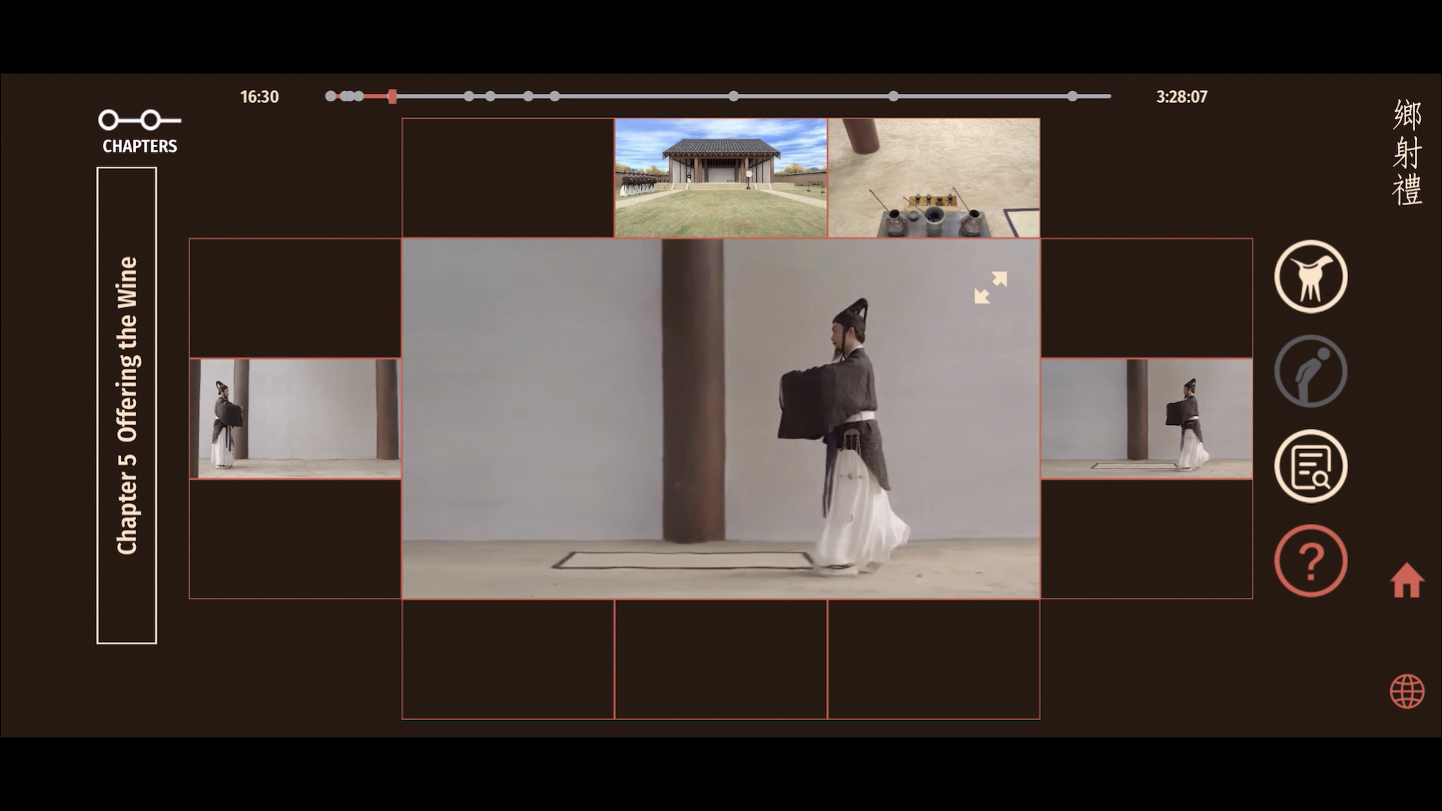
Task: Expand the main video to fullscreen
Action: click(x=991, y=288)
